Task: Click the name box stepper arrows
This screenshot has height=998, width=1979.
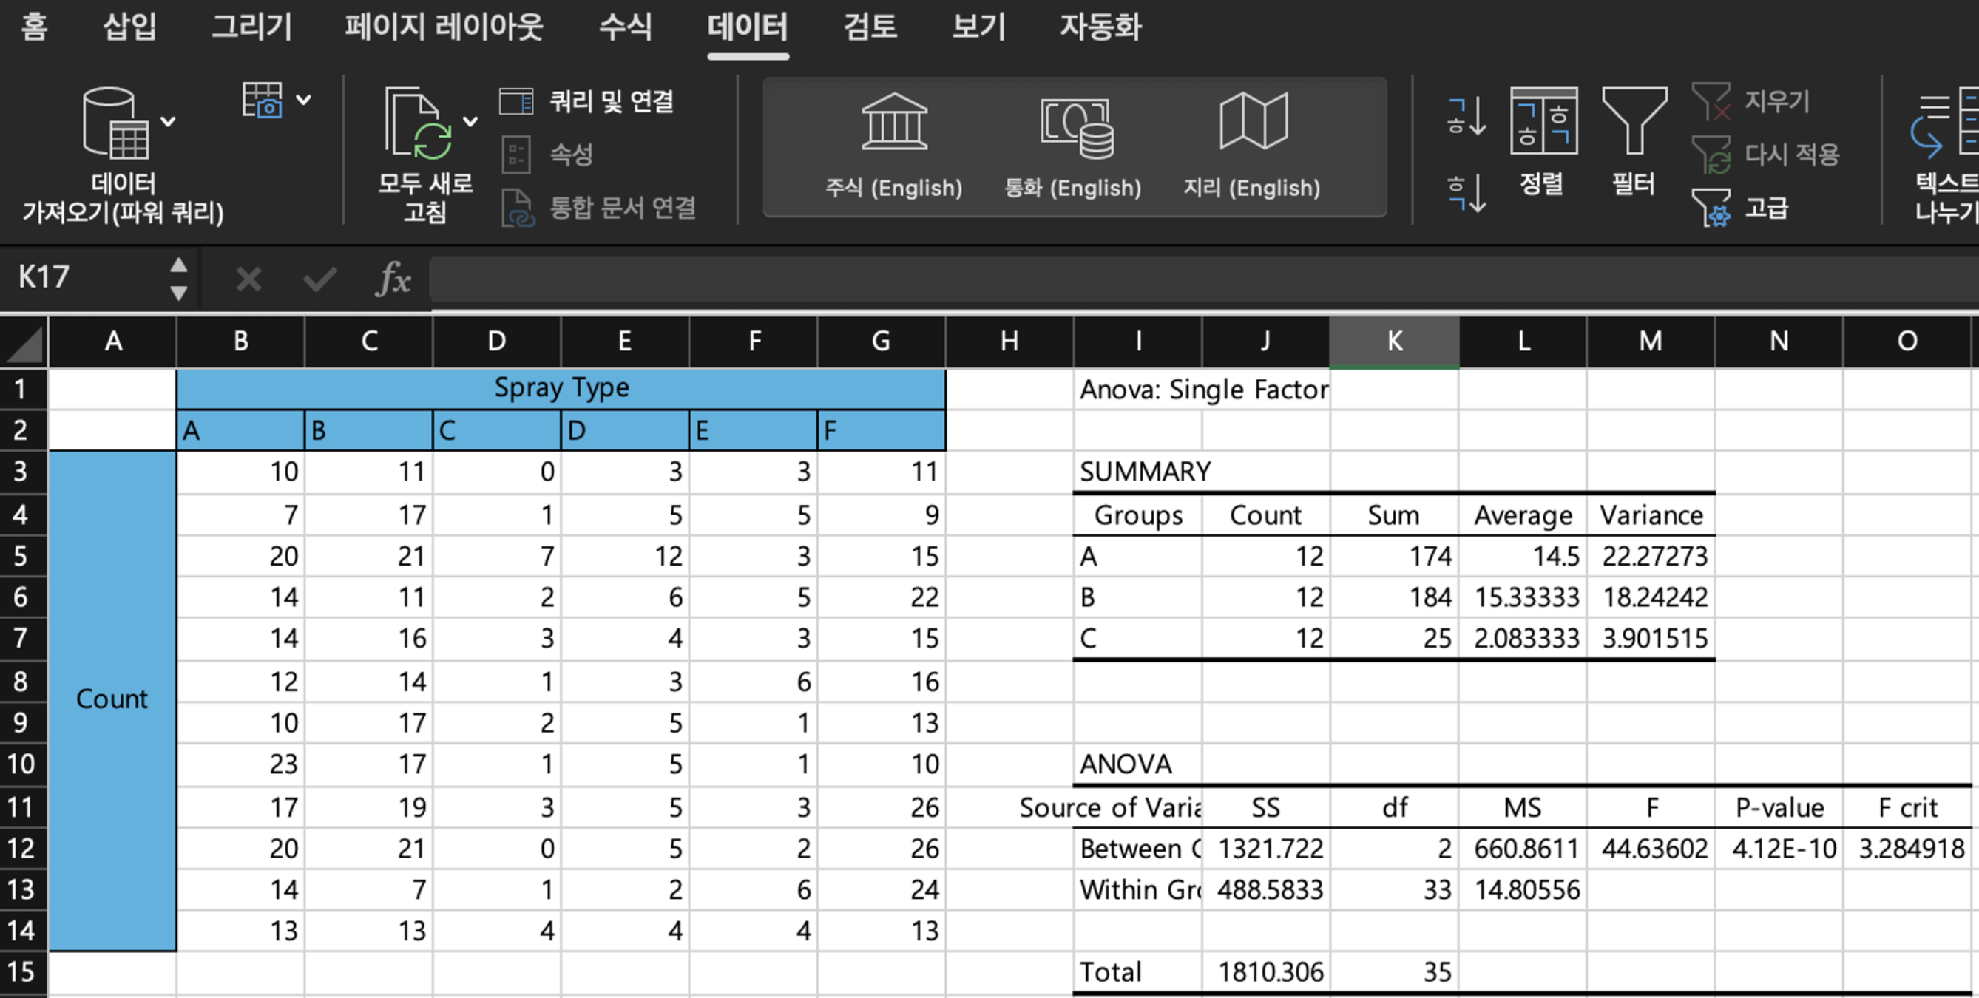Action: [x=178, y=278]
